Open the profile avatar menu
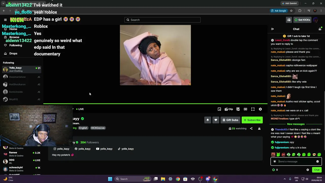Image resolution: width=325 pixels, height=183 pixels. click(316, 20)
